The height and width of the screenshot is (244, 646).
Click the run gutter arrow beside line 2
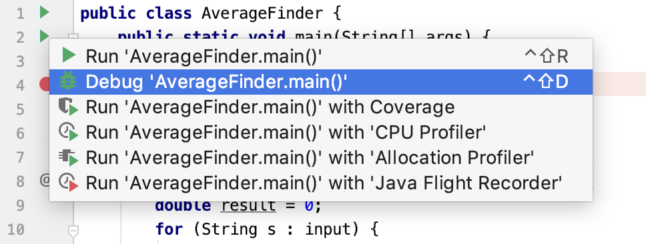[44, 35]
